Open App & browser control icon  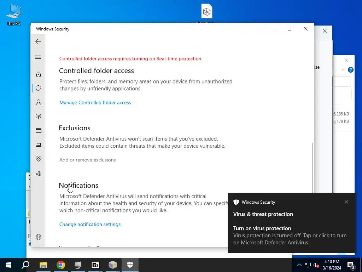coord(38,130)
